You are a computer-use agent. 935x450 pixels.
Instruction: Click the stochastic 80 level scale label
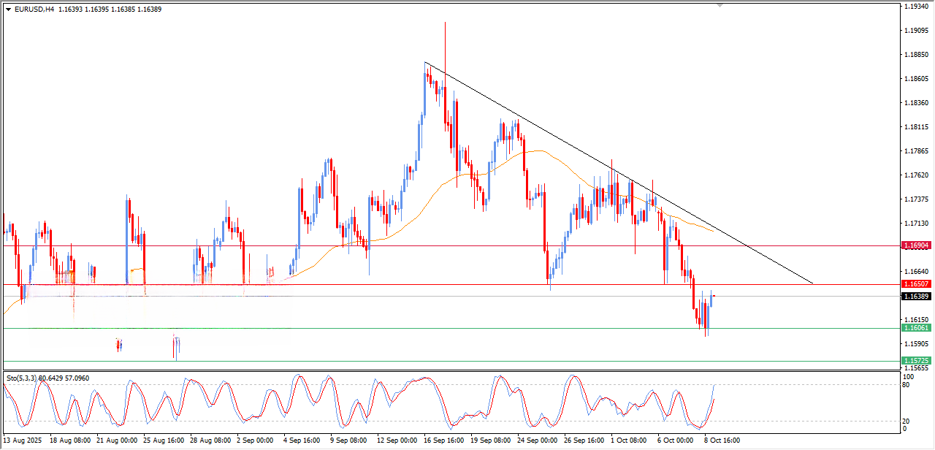(x=908, y=385)
